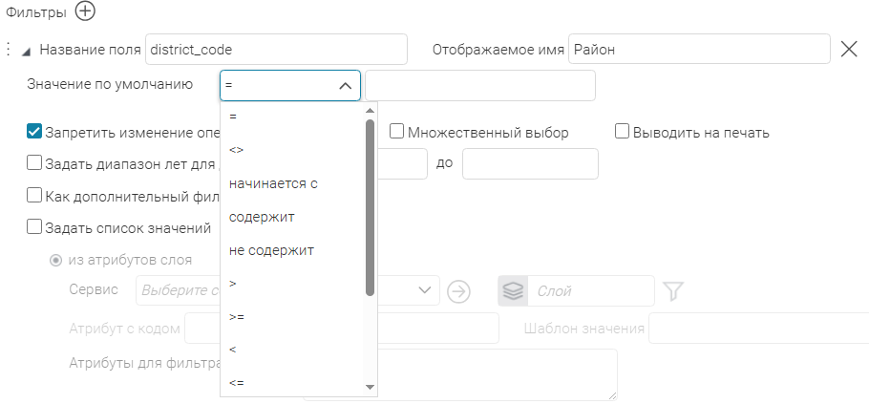This screenshot has height=404, width=869.
Task: Uncheck Запретить изменение checkbox
Action: coord(34,133)
